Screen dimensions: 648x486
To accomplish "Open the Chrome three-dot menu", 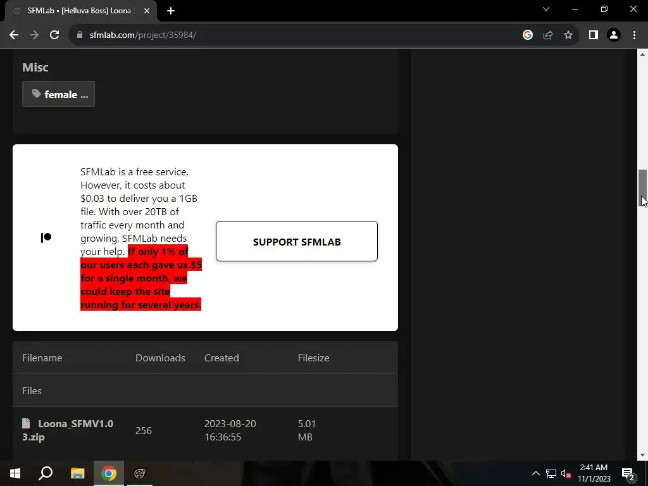I will (x=634, y=35).
